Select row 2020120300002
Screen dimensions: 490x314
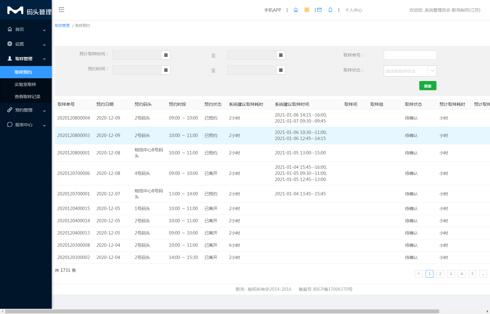point(272,257)
